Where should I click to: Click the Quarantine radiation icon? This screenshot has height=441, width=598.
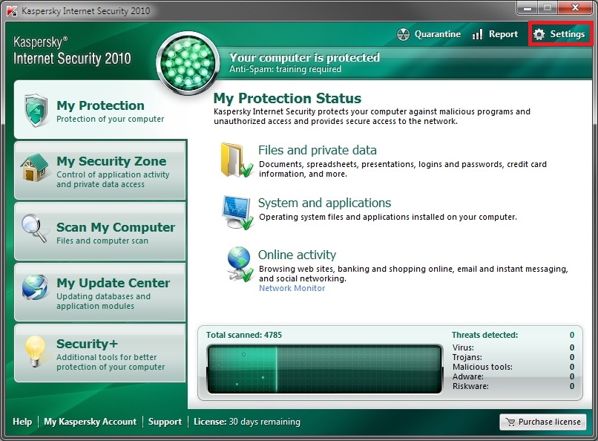[x=403, y=34]
